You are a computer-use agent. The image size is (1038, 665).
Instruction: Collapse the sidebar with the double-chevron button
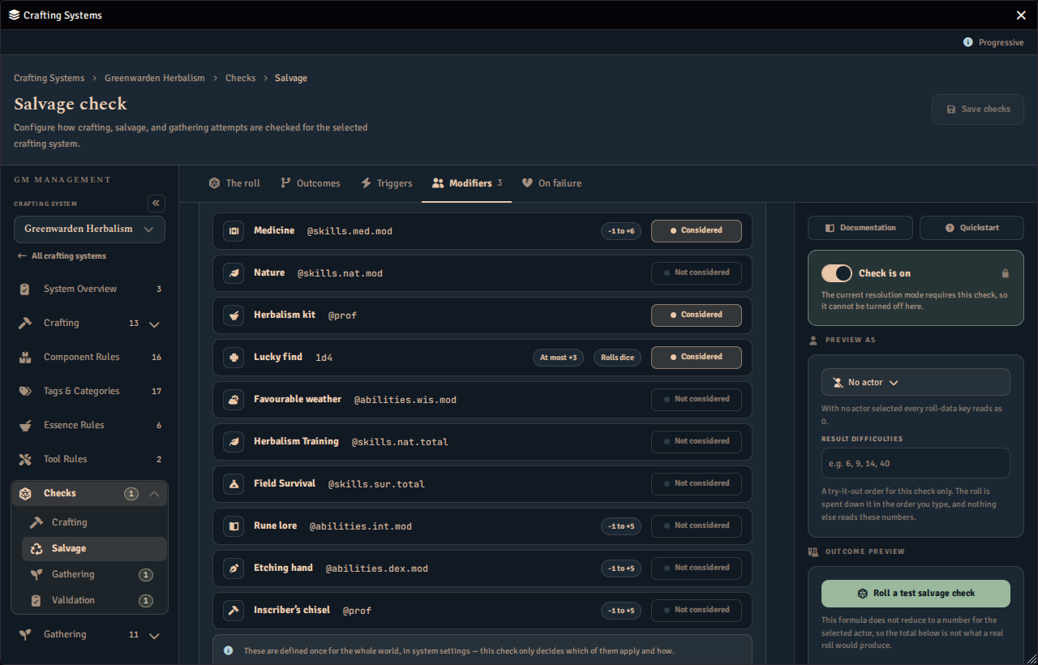157,203
